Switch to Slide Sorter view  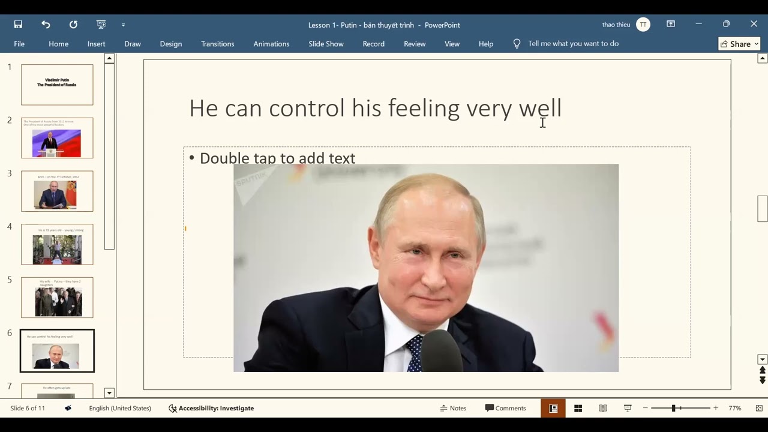[578, 408]
